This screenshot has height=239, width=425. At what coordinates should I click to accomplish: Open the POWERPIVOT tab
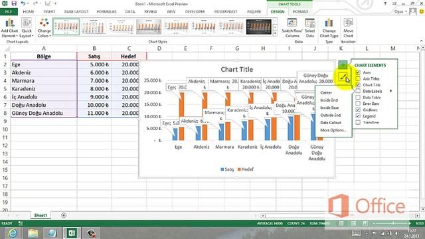click(226, 12)
